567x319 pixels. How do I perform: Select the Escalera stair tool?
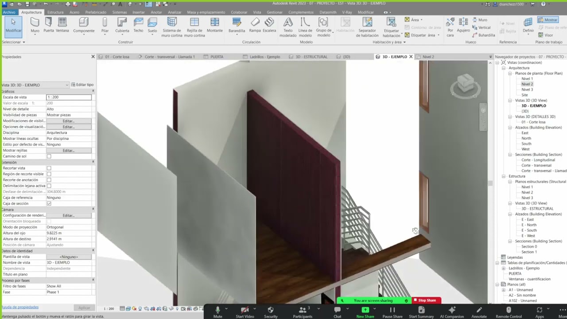[269, 25]
